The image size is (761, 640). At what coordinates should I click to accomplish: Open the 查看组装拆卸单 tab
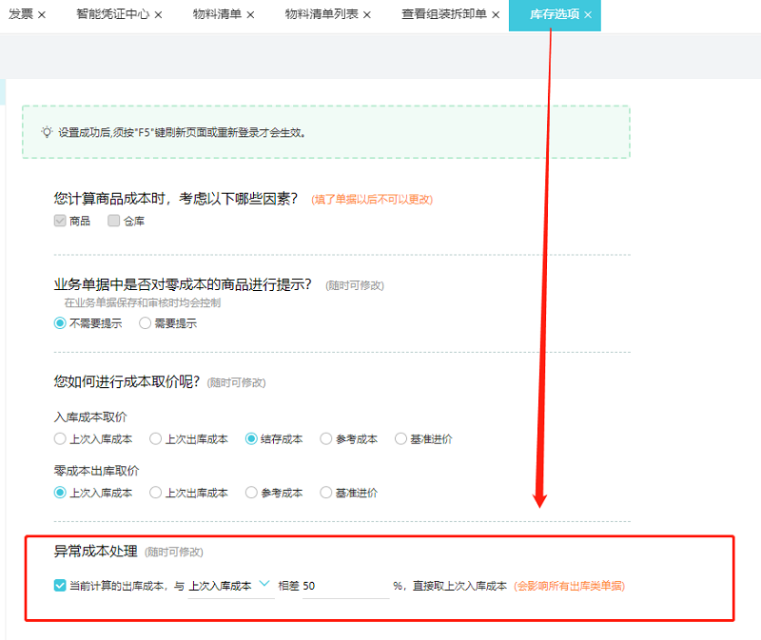click(443, 15)
